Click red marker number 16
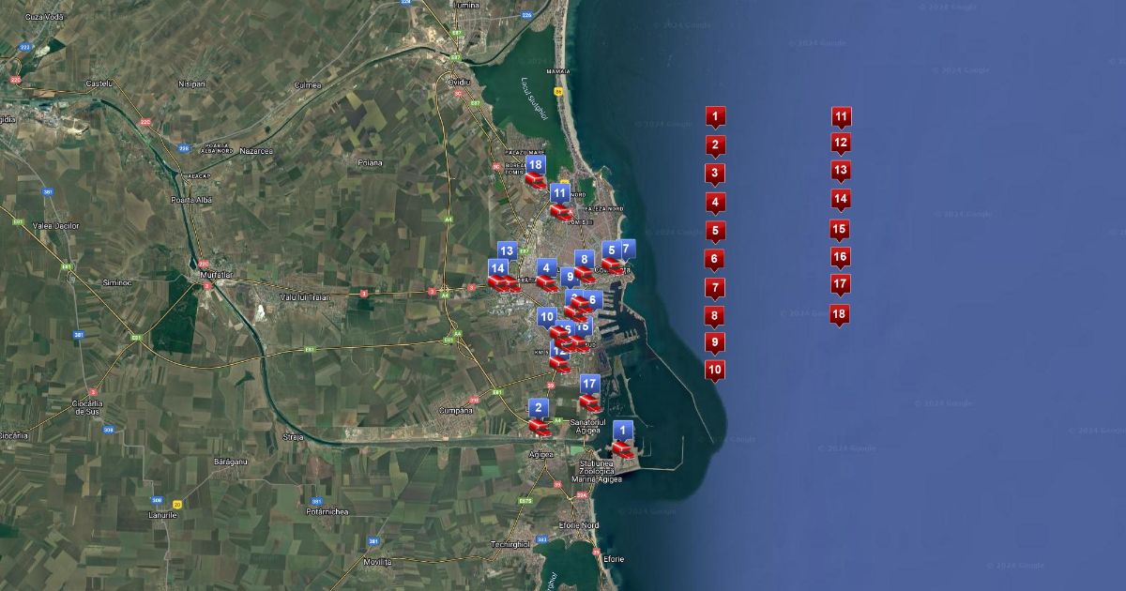The width and height of the screenshot is (1126, 591). pos(841,256)
